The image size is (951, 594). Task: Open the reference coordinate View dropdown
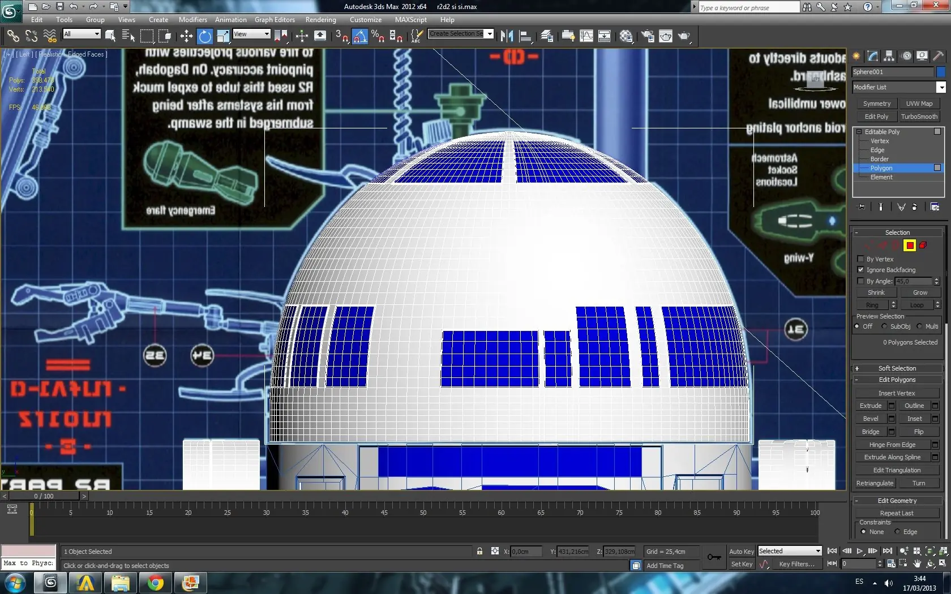coord(251,34)
